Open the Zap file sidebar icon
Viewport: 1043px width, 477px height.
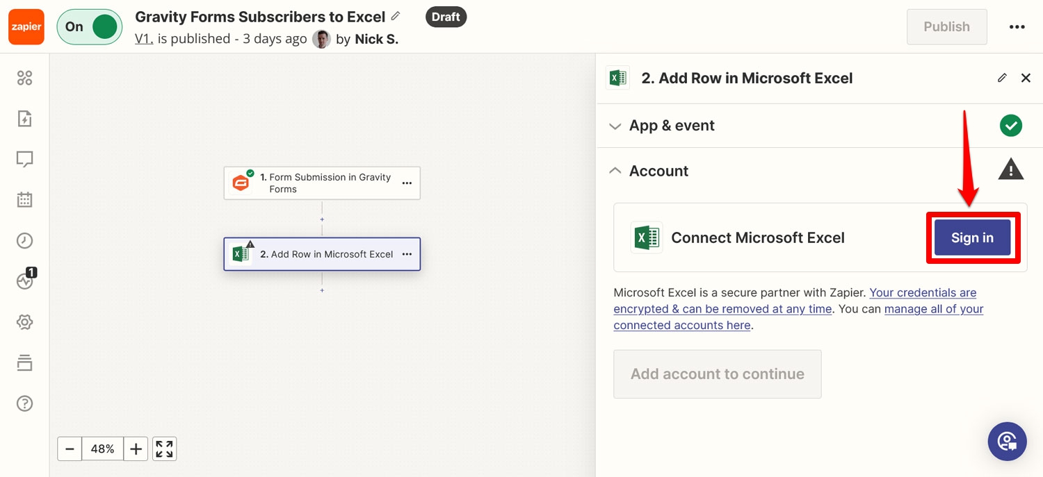coord(24,119)
